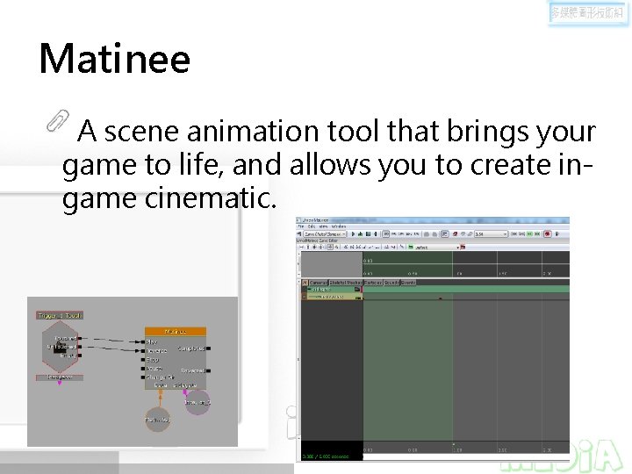Select the Movement track row under the group
The height and width of the screenshot is (474, 632).
pyautogui.click(x=334, y=297)
